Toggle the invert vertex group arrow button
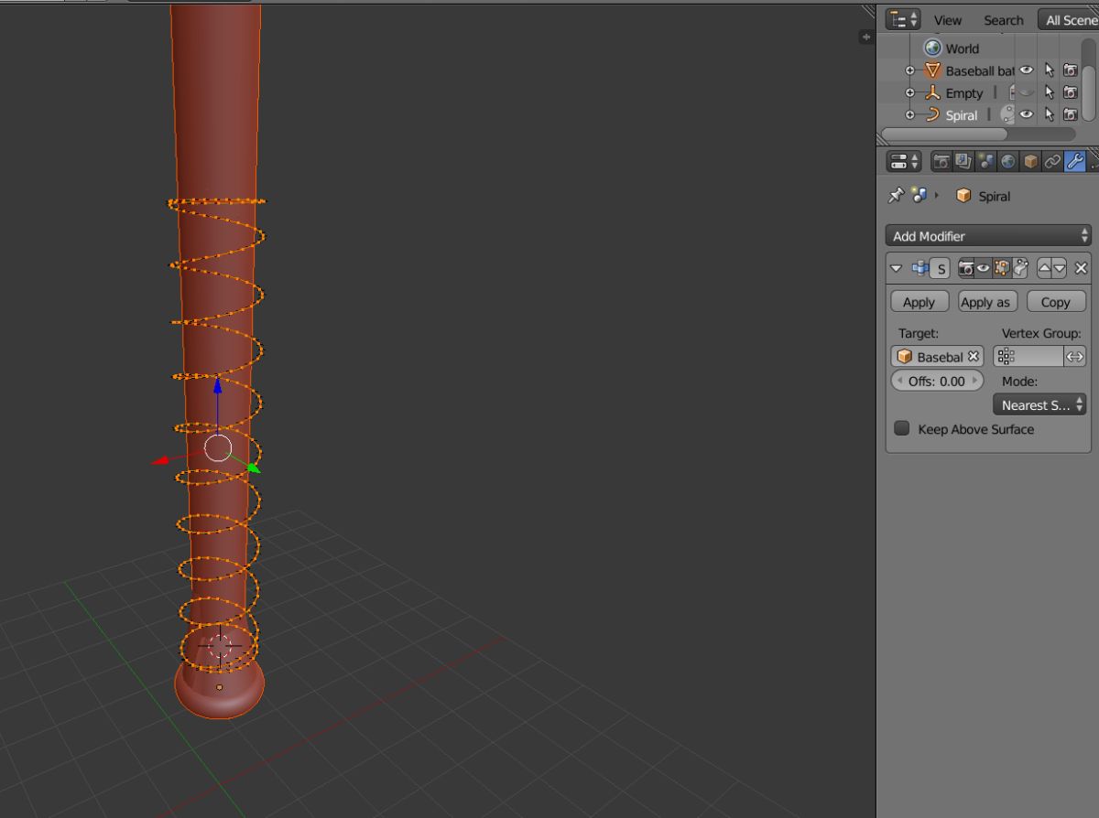The image size is (1099, 818). pyautogui.click(x=1074, y=357)
